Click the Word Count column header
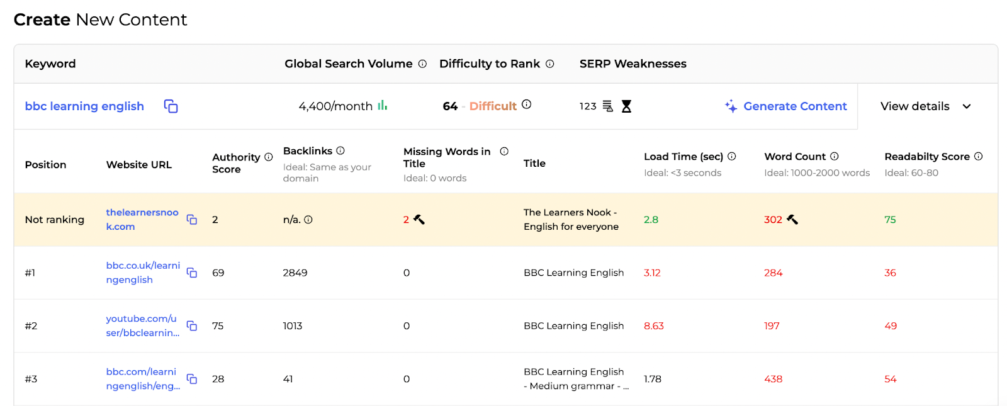Screen dimensions: 1007x406 tap(794, 157)
